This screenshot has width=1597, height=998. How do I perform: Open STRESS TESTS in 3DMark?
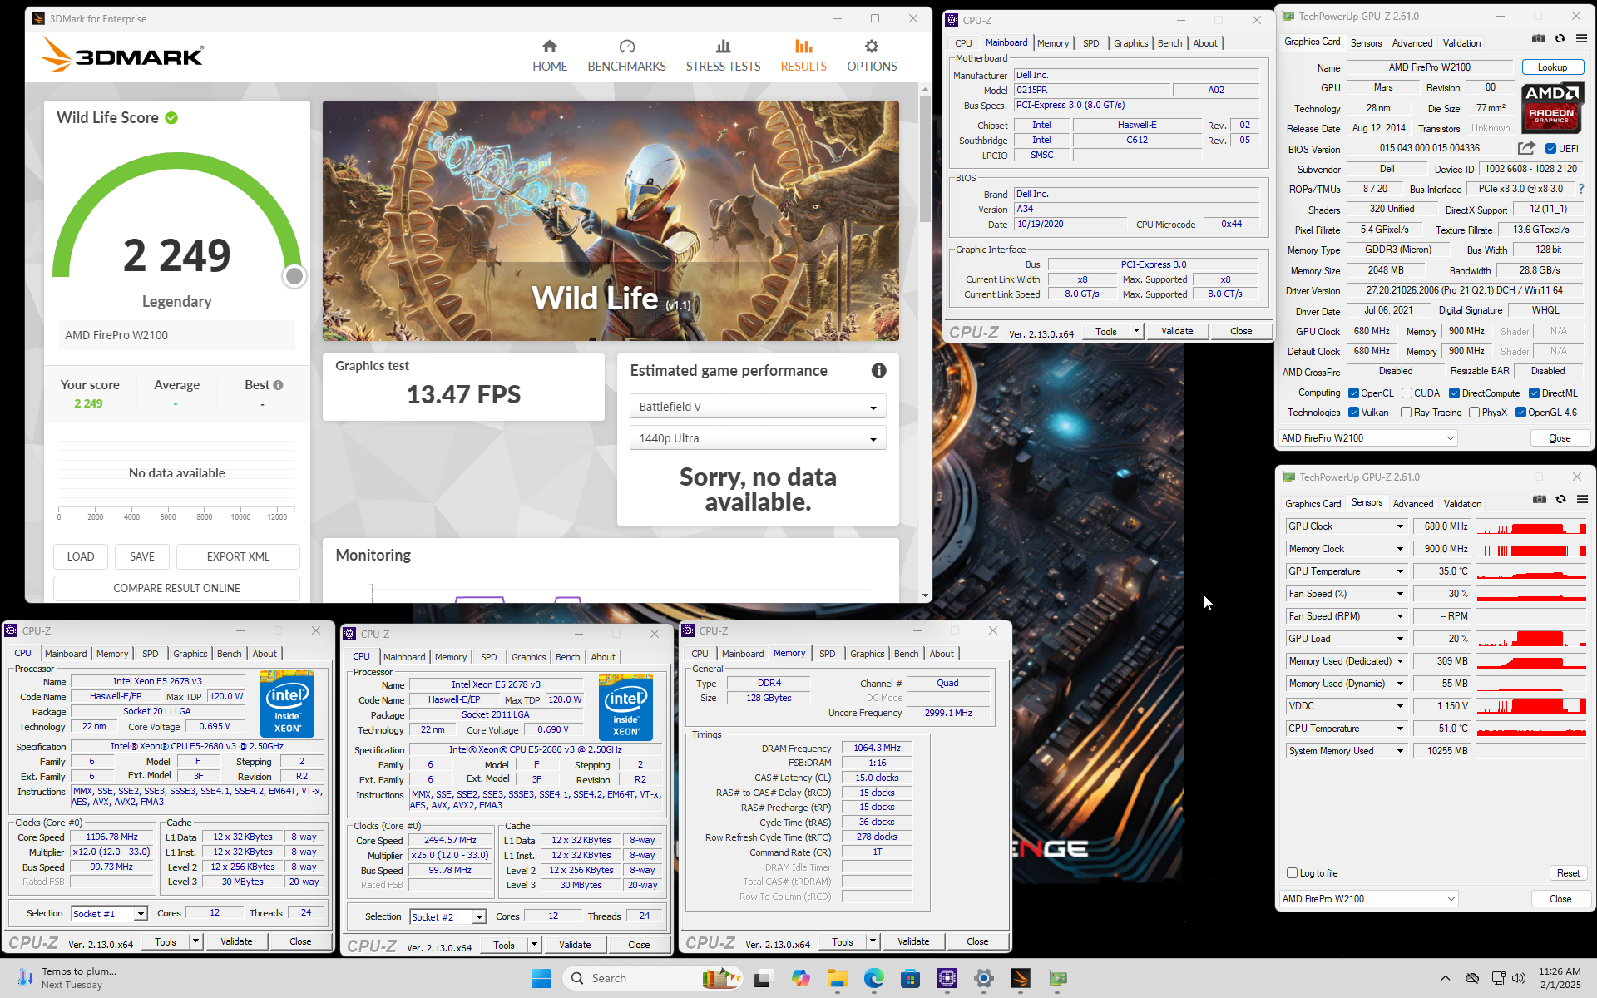(723, 56)
